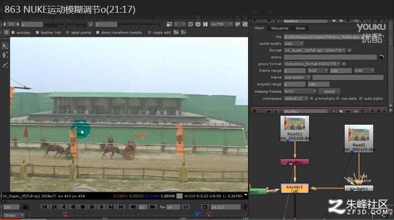
Task: Click the flipbook playback range icon
Action: coord(205,207)
